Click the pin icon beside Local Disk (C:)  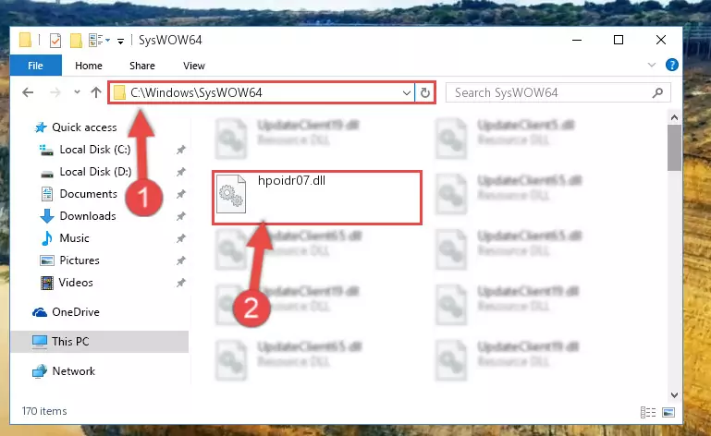click(x=181, y=150)
